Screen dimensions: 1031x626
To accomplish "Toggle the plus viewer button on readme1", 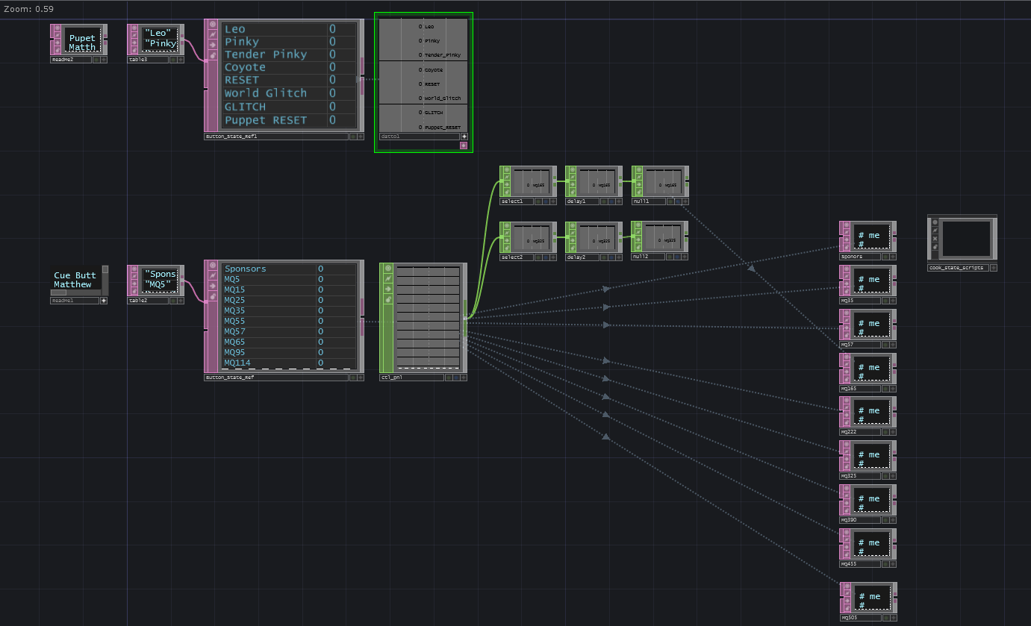I will (104, 301).
